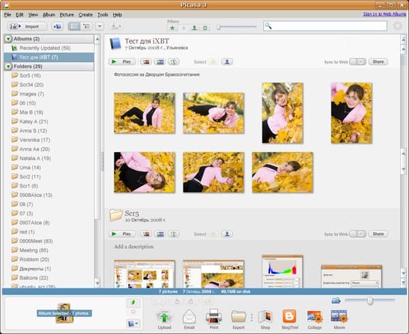
Task: Select starred photos in Тест для iXBT album
Action: (x=213, y=62)
